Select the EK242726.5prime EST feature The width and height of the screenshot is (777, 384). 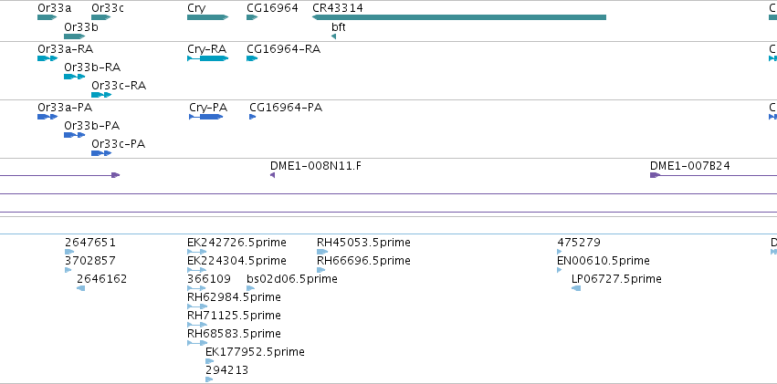(x=196, y=252)
